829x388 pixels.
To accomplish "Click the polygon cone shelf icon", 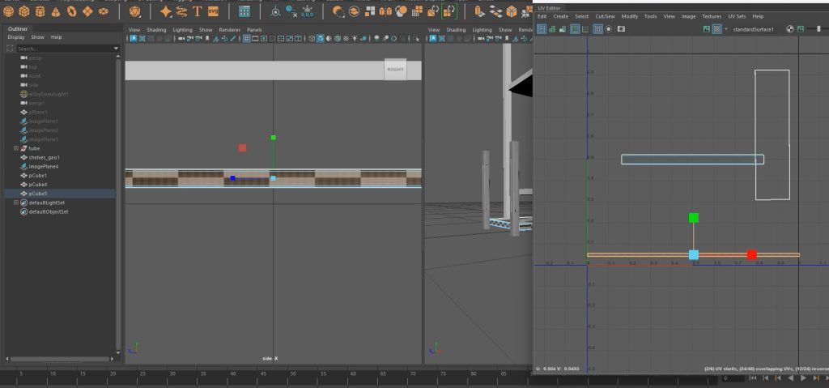I will [57, 11].
